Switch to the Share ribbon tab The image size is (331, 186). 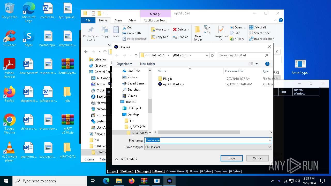(x=118, y=20)
